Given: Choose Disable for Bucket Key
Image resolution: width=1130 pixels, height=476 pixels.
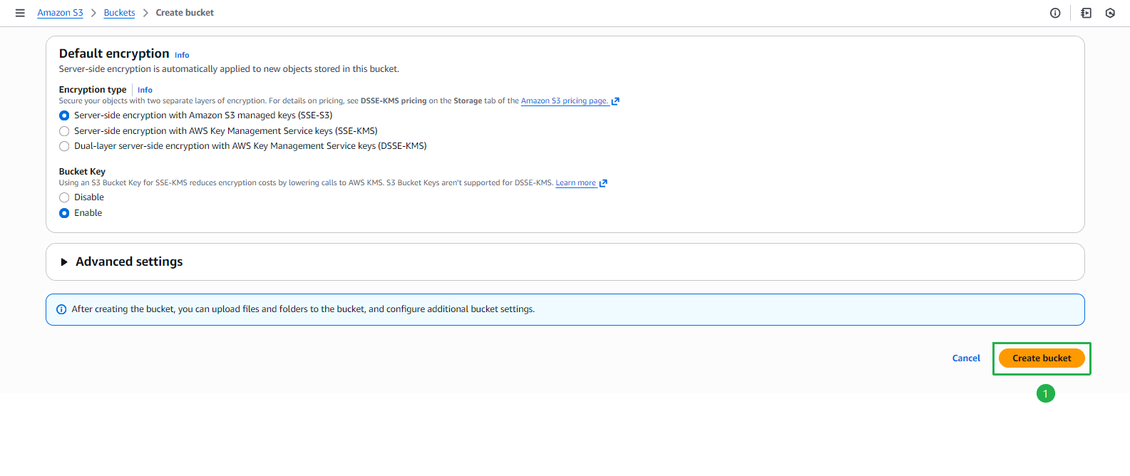Looking at the screenshot, I should pyautogui.click(x=64, y=197).
